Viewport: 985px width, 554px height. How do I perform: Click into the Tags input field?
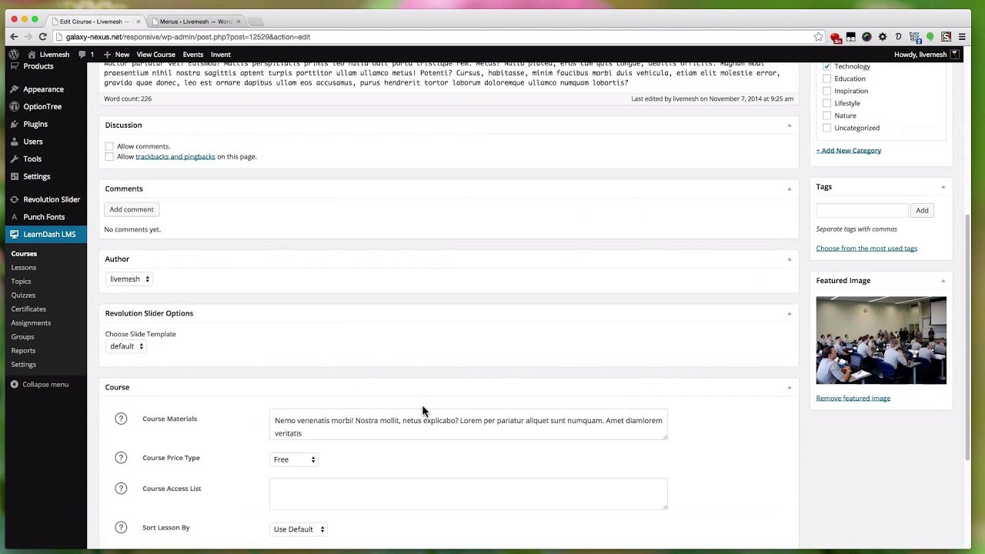(862, 210)
